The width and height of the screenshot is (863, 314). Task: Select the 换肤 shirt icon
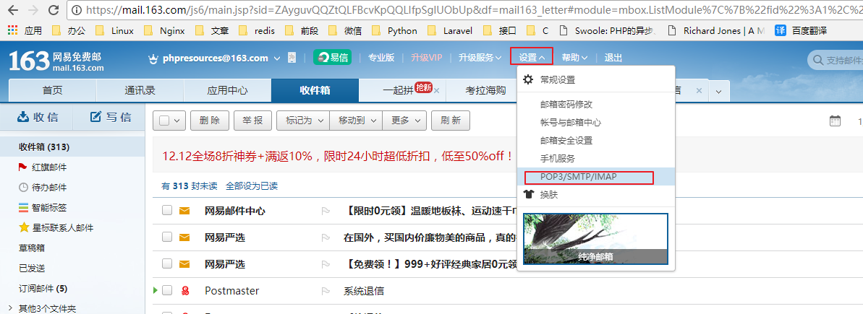528,194
